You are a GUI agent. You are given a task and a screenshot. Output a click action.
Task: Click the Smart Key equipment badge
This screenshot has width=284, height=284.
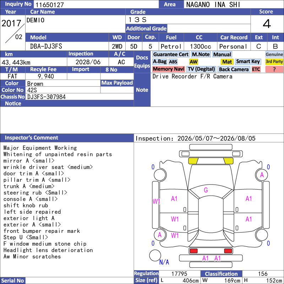click(248, 61)
